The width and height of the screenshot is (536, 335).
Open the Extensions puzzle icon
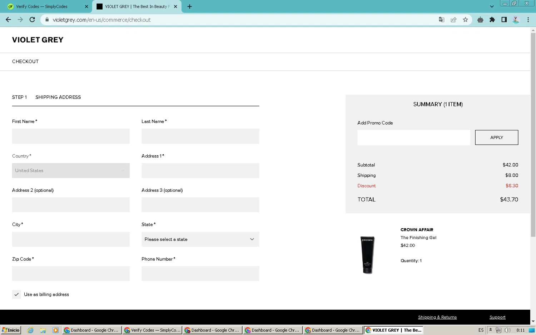point(492,20)
